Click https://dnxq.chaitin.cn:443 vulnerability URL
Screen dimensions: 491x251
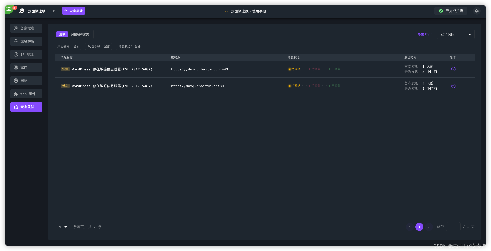200,69
